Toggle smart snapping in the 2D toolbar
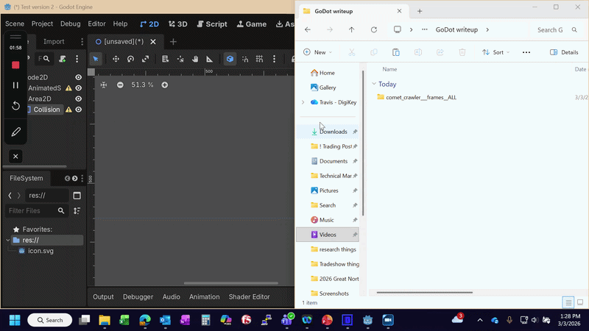Screen dimensions: 589x331 coord(230,59)
